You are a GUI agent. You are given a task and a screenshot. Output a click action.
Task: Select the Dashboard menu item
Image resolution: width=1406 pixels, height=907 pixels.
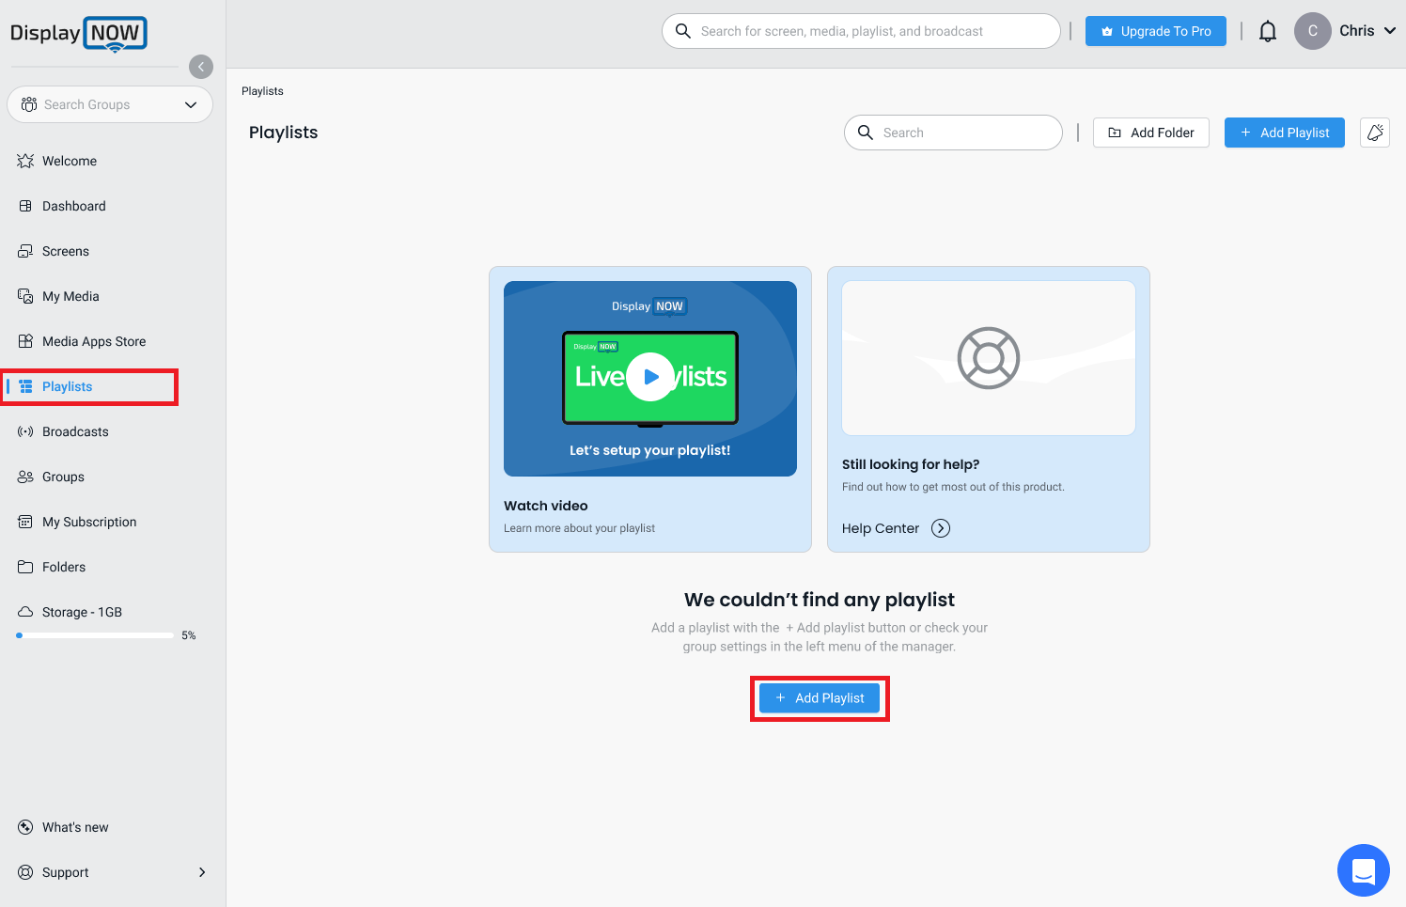tap(74, 206)
